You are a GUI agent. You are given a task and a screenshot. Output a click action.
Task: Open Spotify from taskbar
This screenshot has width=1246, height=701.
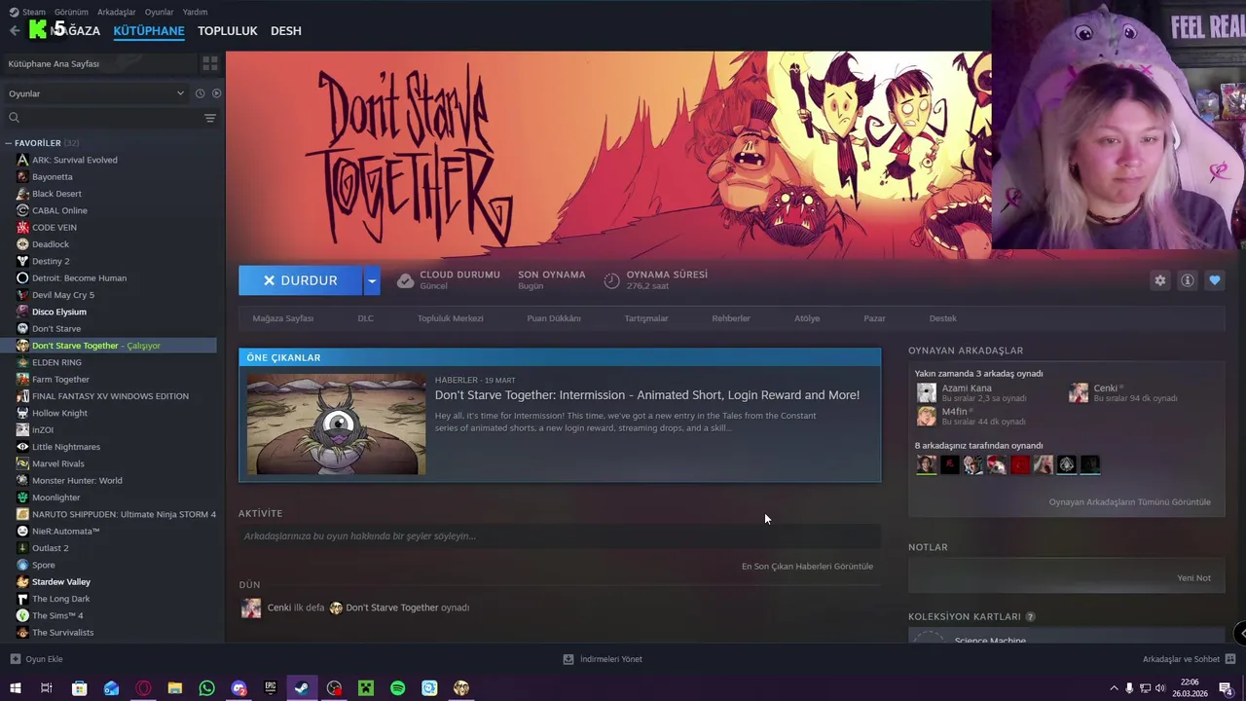[x=397, y=688]
